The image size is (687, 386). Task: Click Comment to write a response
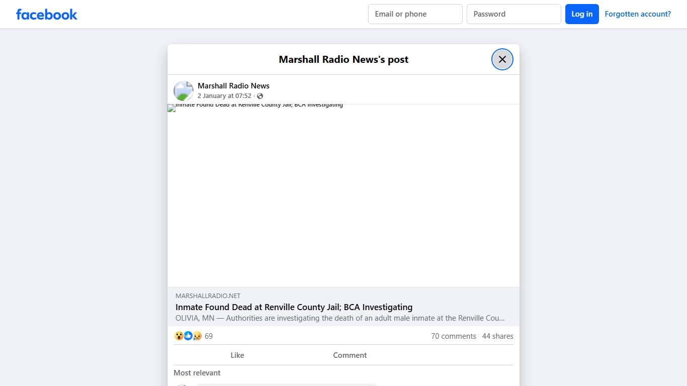pos(350,355)
